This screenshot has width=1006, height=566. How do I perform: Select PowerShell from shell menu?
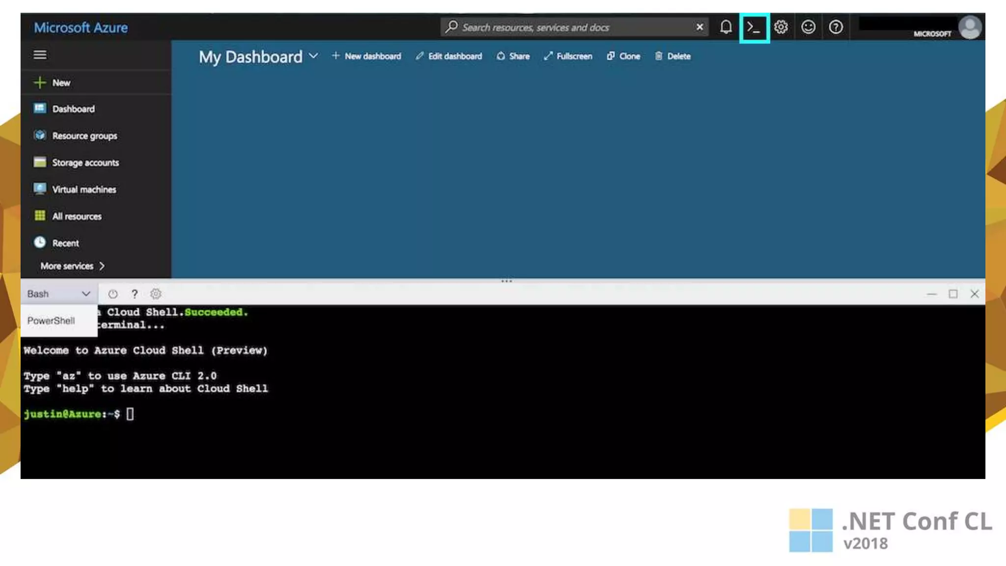click(x=51, y=321)
